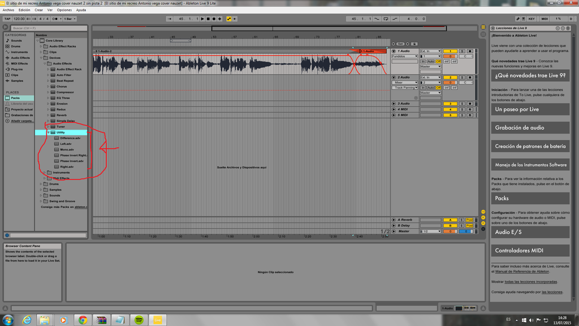Select Sounds category in browser
Screen dimensions: 579x326
tap(16, 41)
